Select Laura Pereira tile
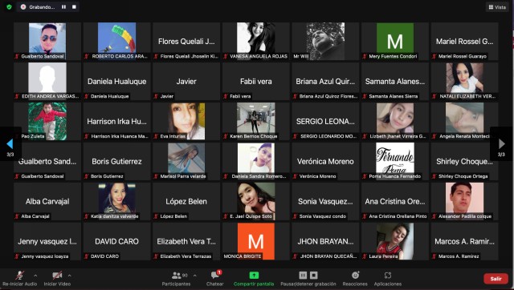Screen dimensions: 514x290 [x=395, y=242]
